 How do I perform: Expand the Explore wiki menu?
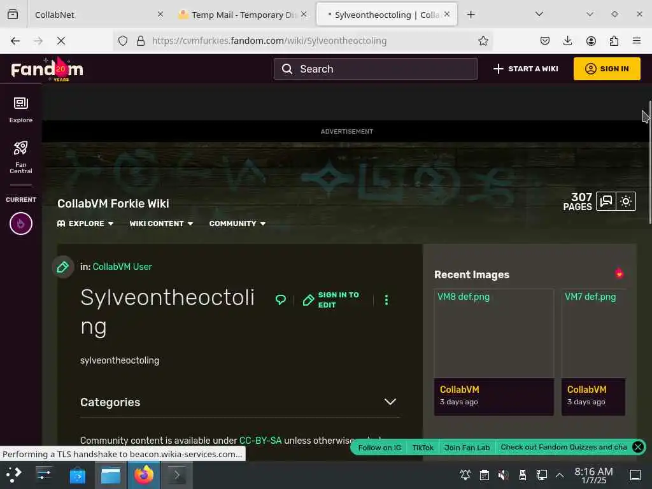tap(85, 223)
